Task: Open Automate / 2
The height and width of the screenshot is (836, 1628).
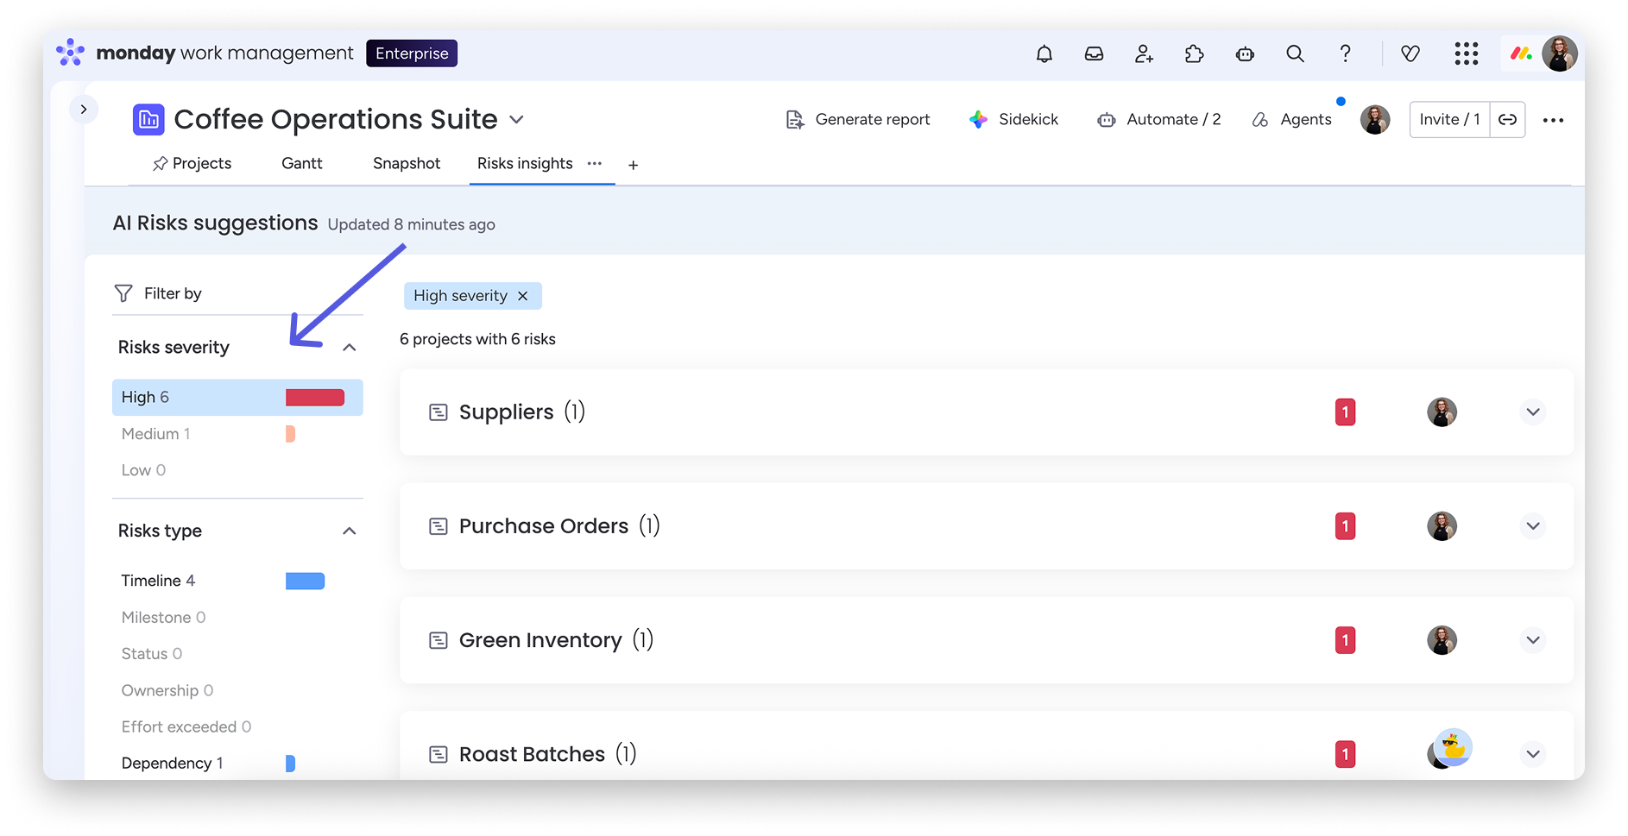Action: pyautogui.click(x=1158, y=119)
